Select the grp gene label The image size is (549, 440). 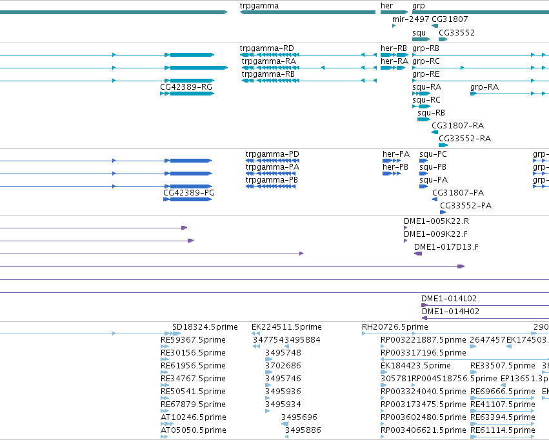pos(419,6)
